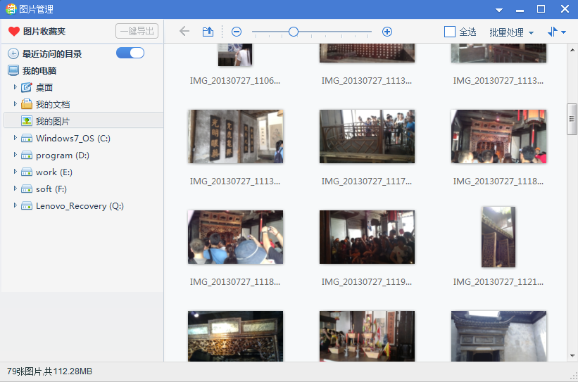Screen dimensions: 578x382
Task: Click the recently visited clock icon
Action: (13, 53)
